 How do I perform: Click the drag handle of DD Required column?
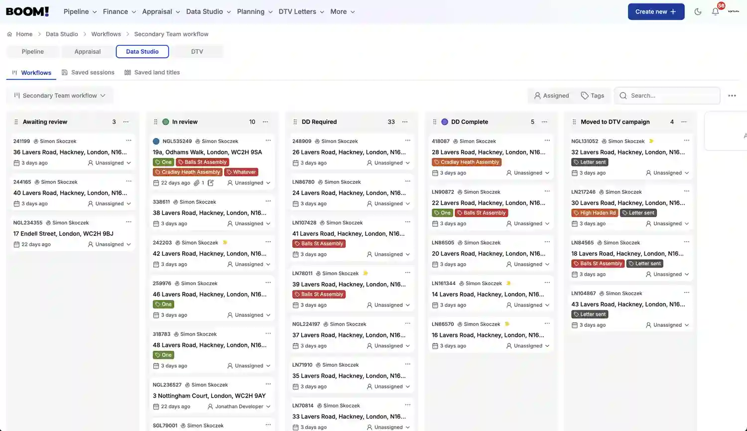click(295, 122)
